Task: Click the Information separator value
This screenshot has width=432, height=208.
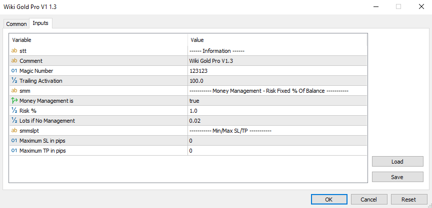Action: [217, 51]
